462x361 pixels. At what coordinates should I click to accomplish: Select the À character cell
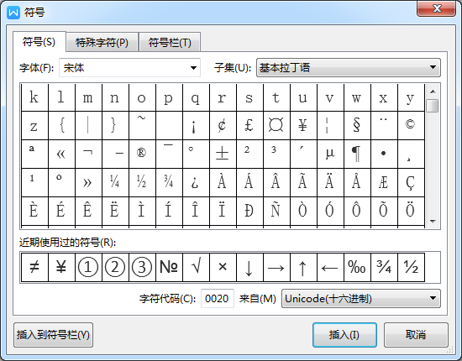tap(223, 182)
